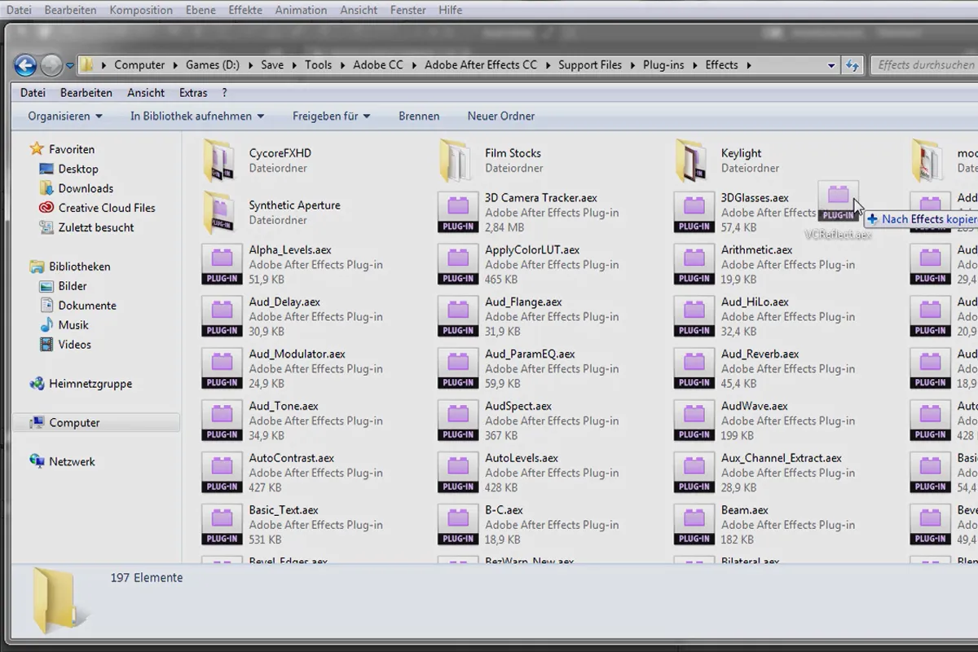Select the Arithmetic.aex plug-in icon

[x=694, y=265]
